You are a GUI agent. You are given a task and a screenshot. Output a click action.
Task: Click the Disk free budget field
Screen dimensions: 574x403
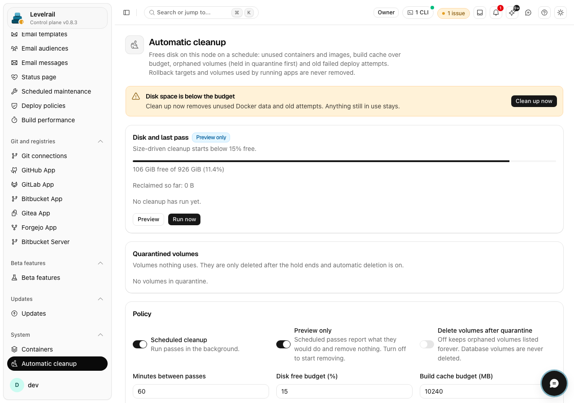344,391
